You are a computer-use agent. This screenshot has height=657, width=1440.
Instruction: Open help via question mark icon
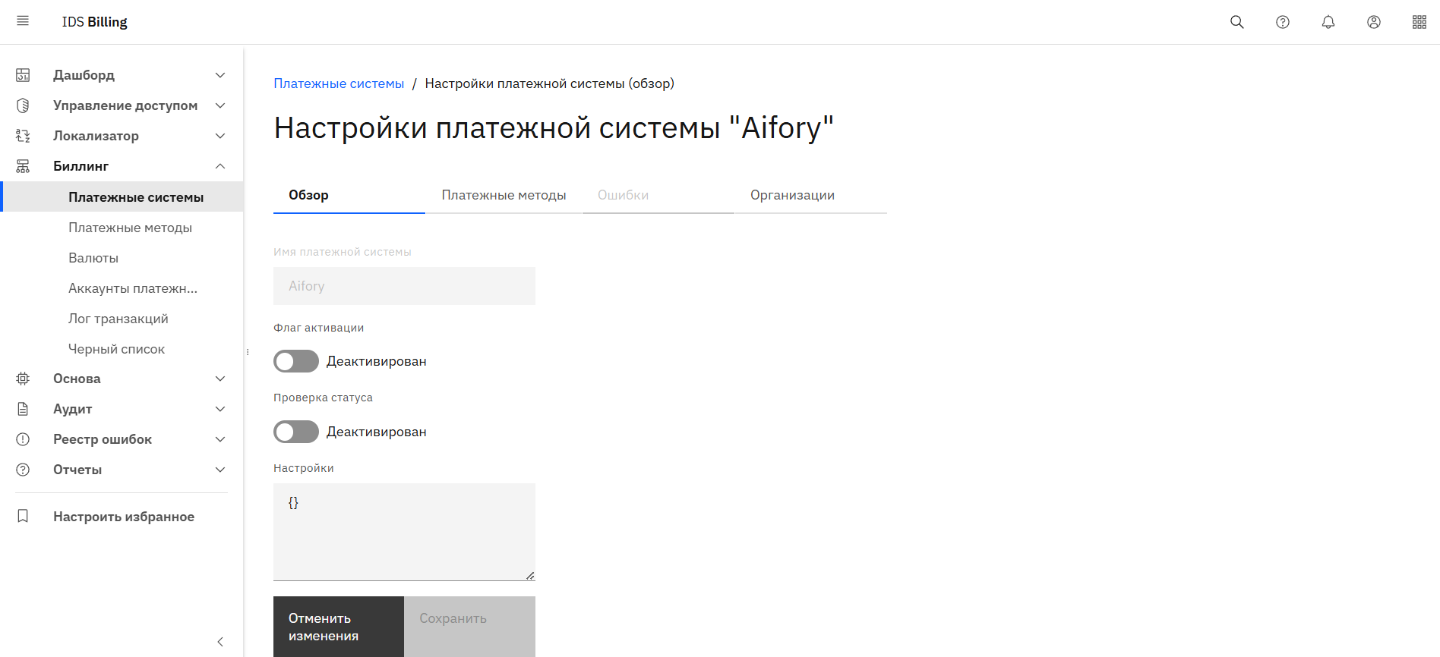click(1282, 22)
